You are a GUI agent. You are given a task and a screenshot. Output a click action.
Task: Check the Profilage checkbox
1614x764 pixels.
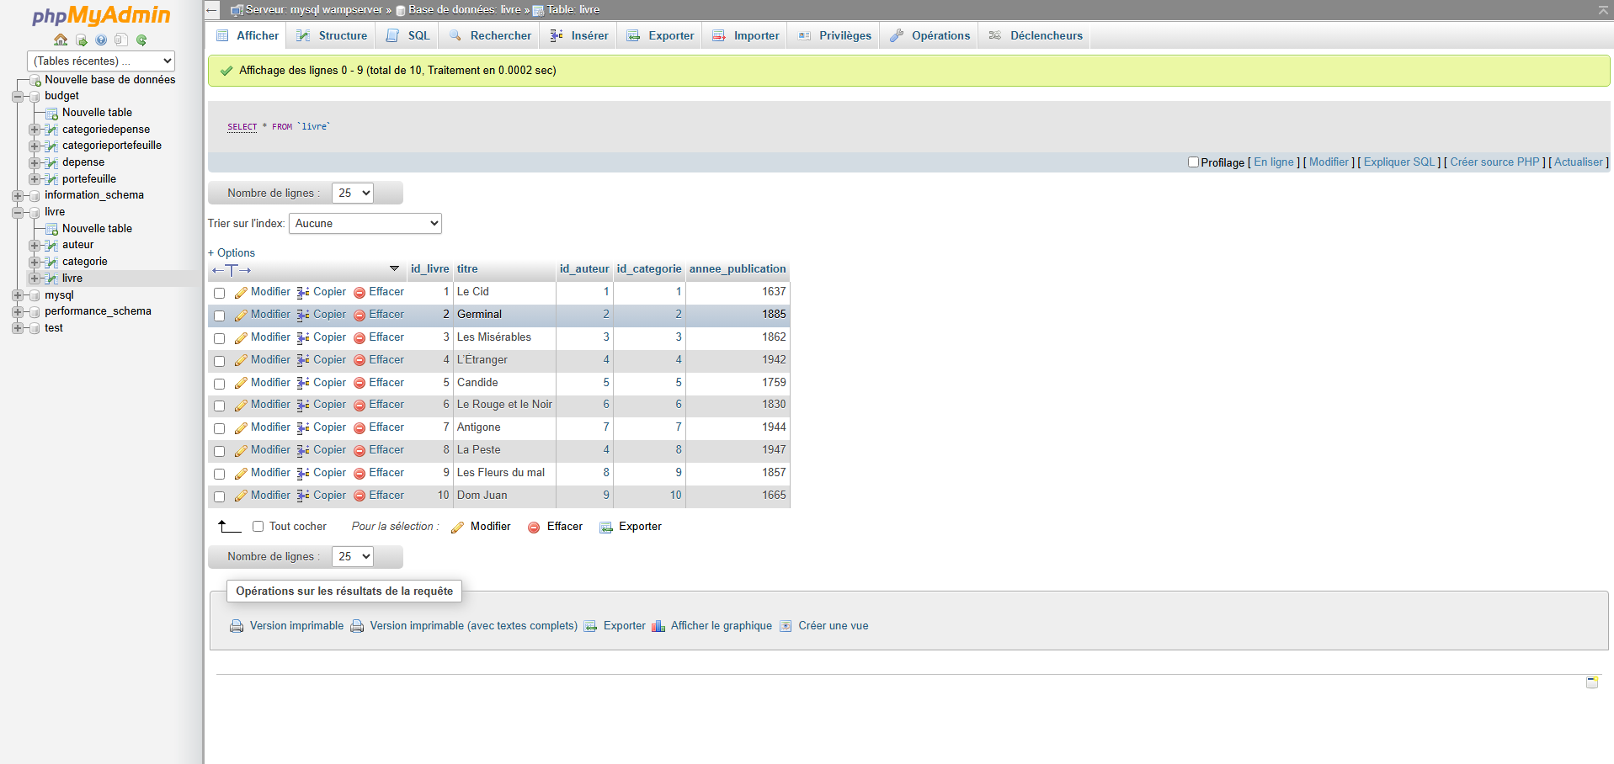1193,162
